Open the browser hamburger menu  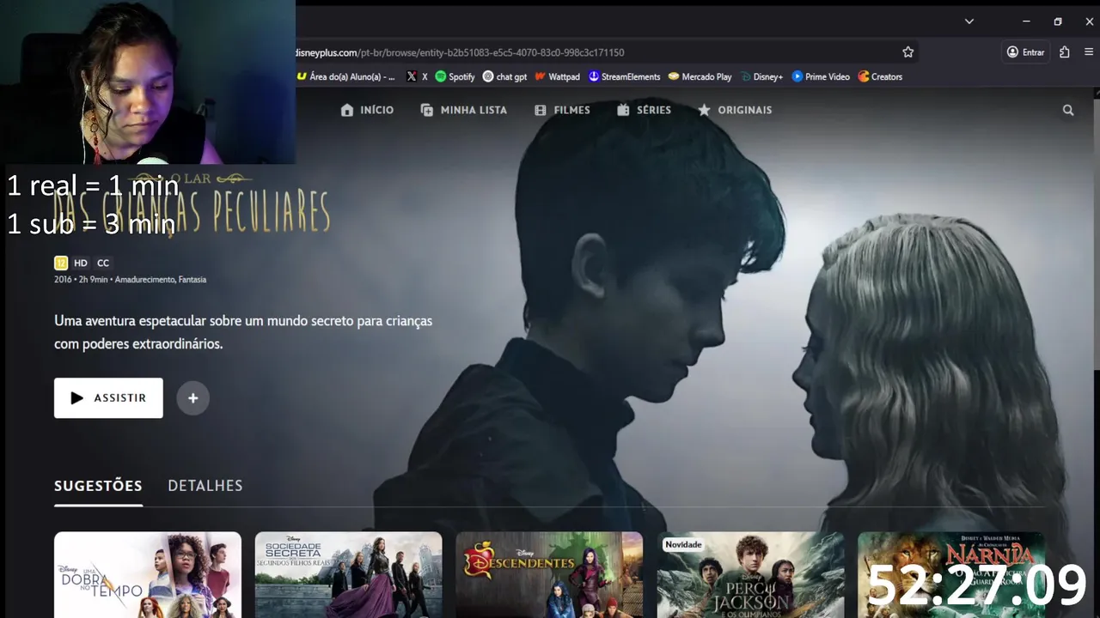tap(1089, 52)
